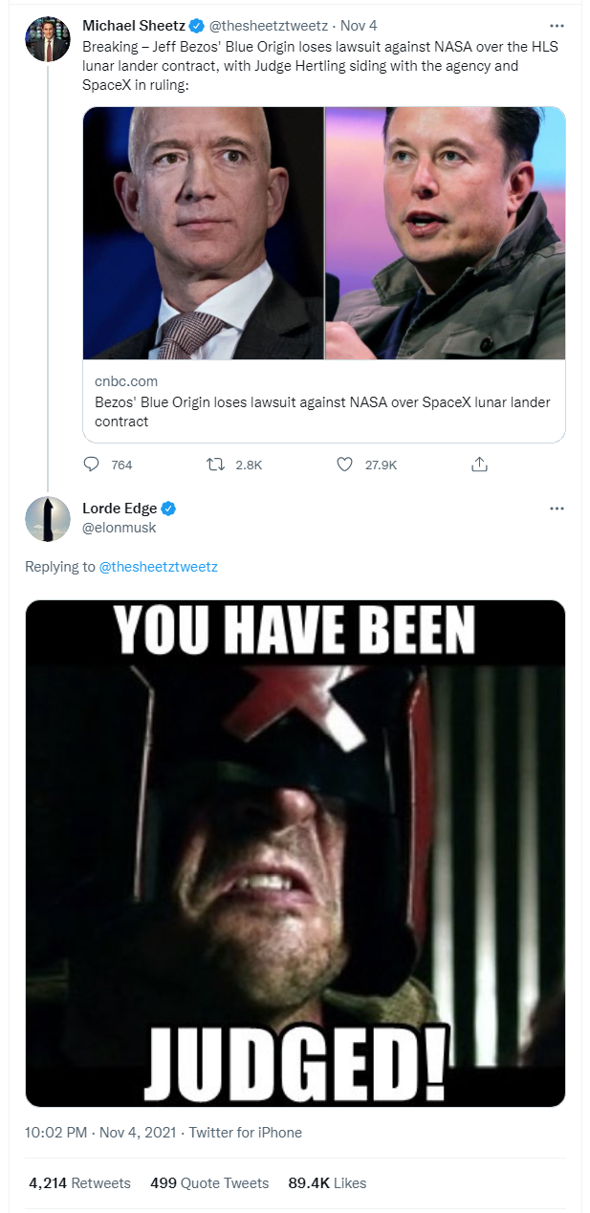Click the verified badge beside Michael Sheetz

(x=197, y=26)
